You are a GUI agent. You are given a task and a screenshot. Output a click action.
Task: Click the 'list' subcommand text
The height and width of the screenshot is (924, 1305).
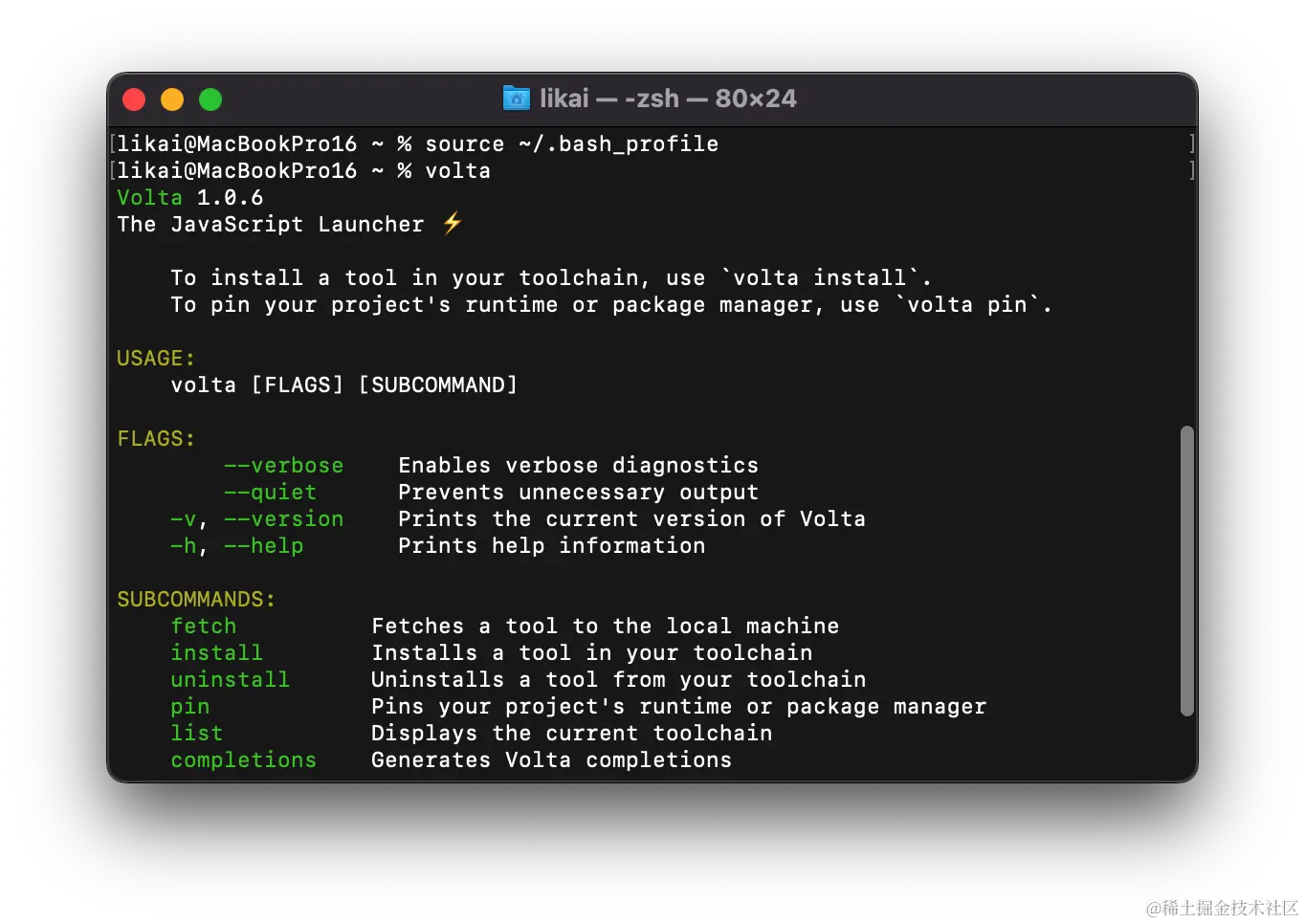[197, 733]
